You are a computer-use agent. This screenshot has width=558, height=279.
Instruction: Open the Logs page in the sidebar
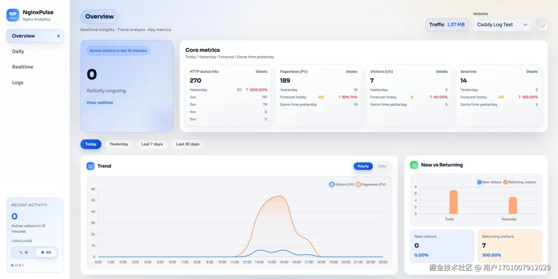18,83
